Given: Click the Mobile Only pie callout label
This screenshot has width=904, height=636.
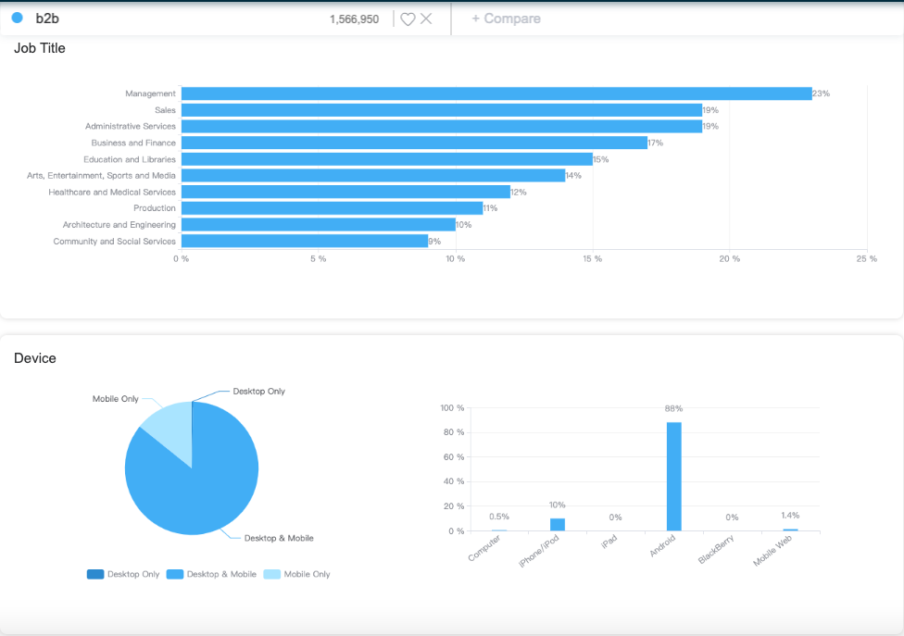Looking at the screenshot, I should [x=115, y=399].
